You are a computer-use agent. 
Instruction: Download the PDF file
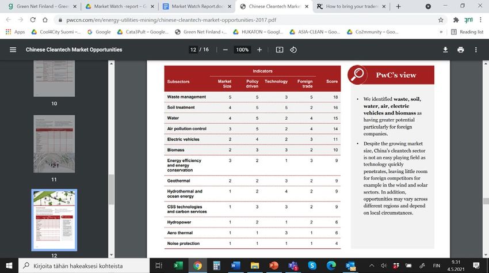(x=445, y=50)
